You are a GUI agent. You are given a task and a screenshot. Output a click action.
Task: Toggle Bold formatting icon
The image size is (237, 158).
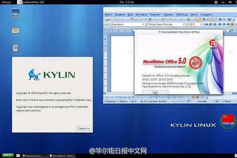[206, 24]
